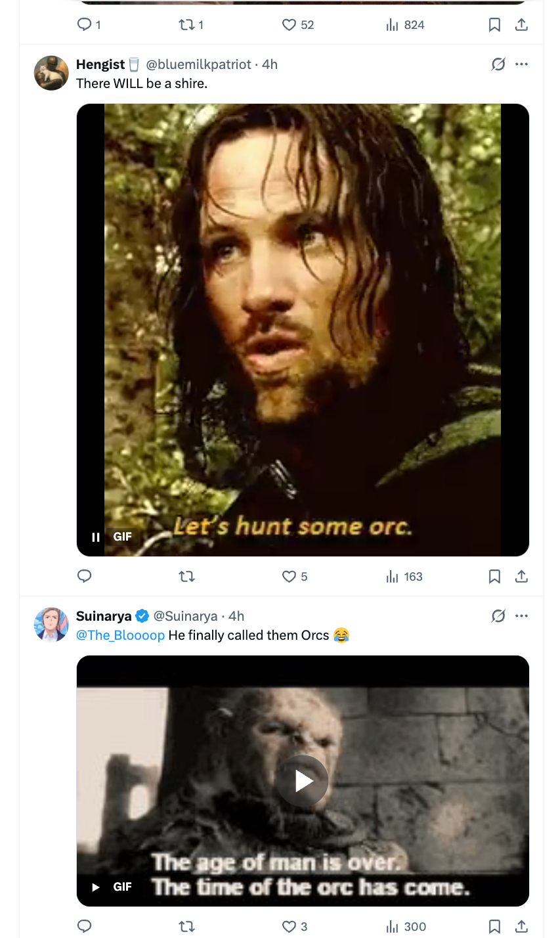Image resolution: width=558 pixels, height=938 pixels.
Task: Pause the "Let's hunt some orc" GIF
Action: [96, 537]
